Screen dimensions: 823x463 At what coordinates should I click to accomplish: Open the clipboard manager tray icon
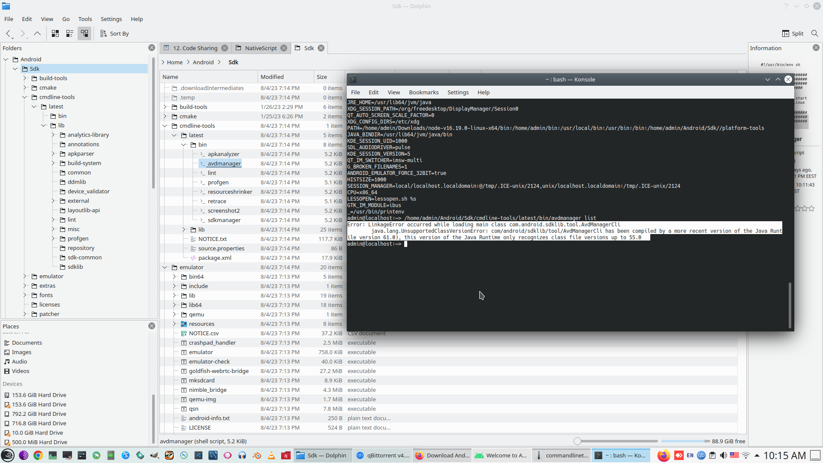[x=712, y=455]
